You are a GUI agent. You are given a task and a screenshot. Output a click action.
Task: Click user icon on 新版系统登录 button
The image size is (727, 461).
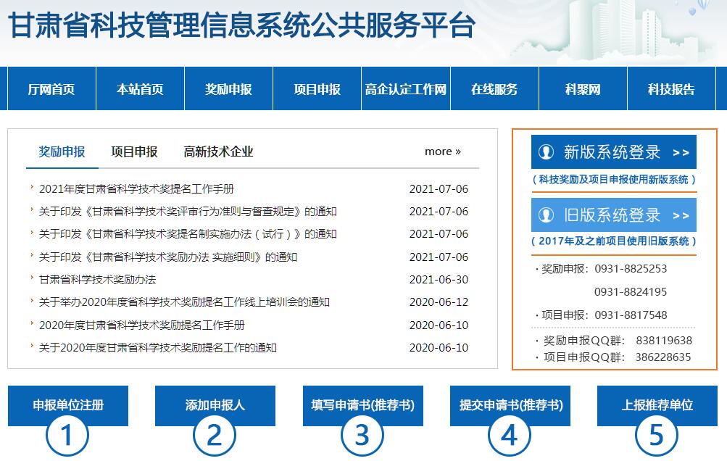[x=546, y=152]
